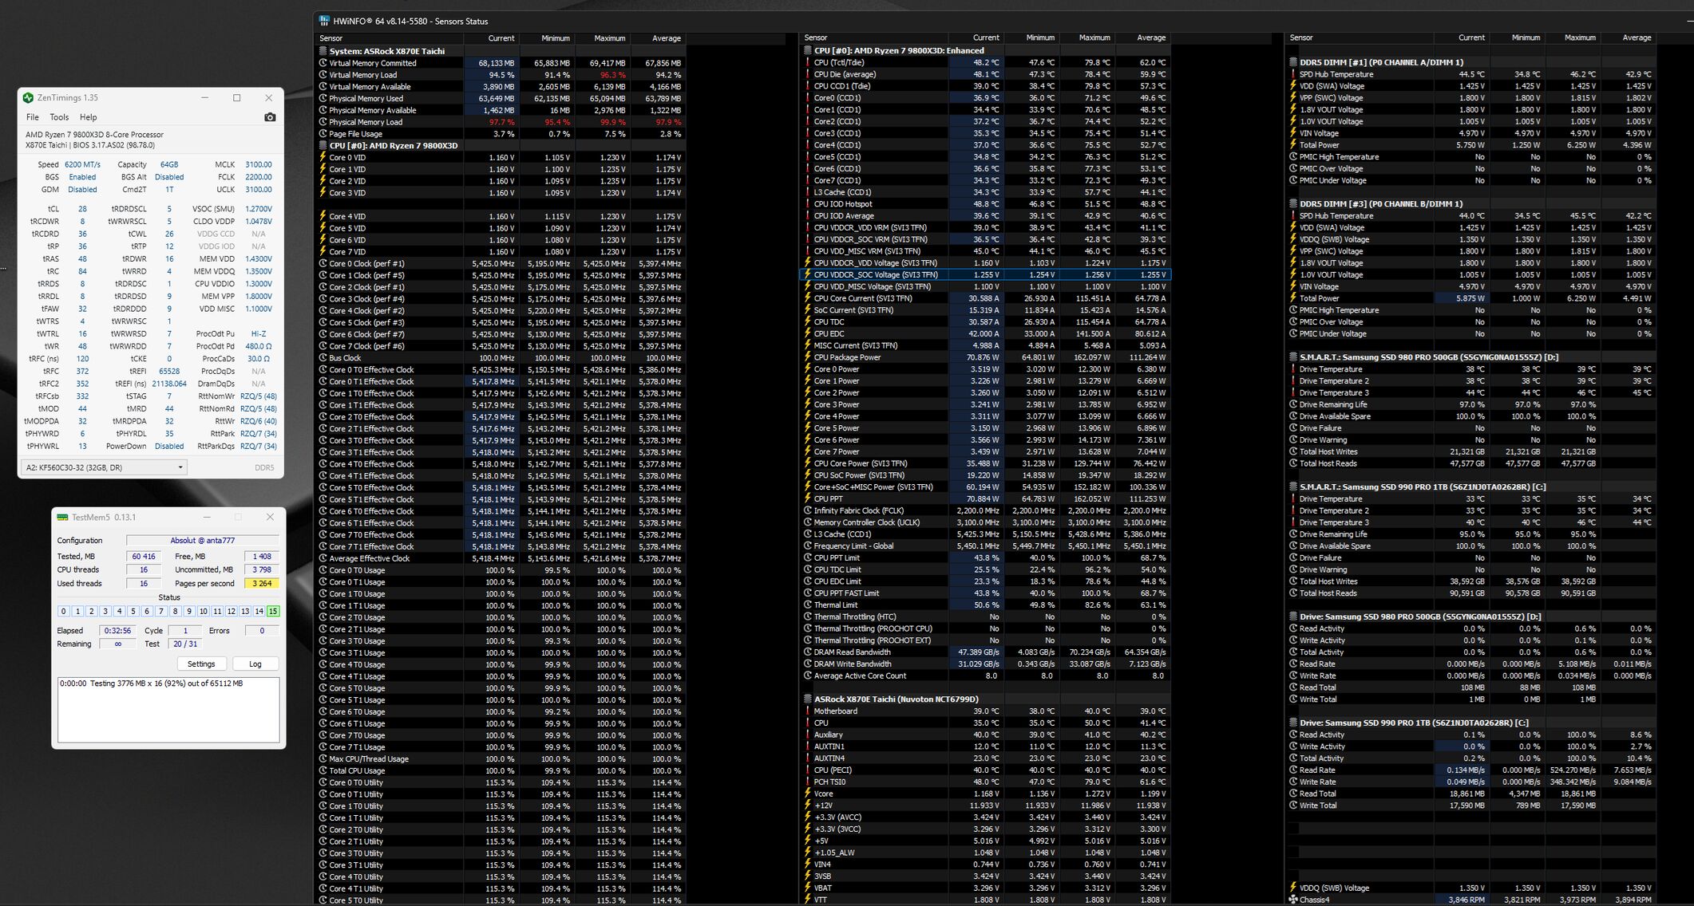Click the lightning icon beside Core 0 VID
This screenshot has height=906, width=1694.
323,157
